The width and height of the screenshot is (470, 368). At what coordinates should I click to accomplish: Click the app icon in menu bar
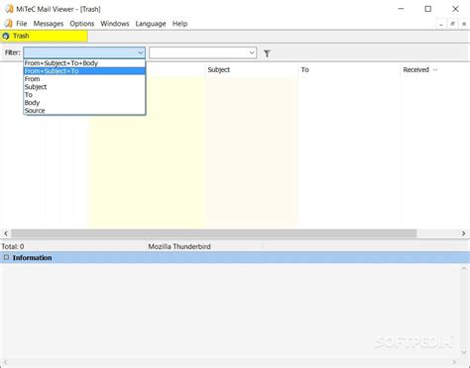coord(8,24)
